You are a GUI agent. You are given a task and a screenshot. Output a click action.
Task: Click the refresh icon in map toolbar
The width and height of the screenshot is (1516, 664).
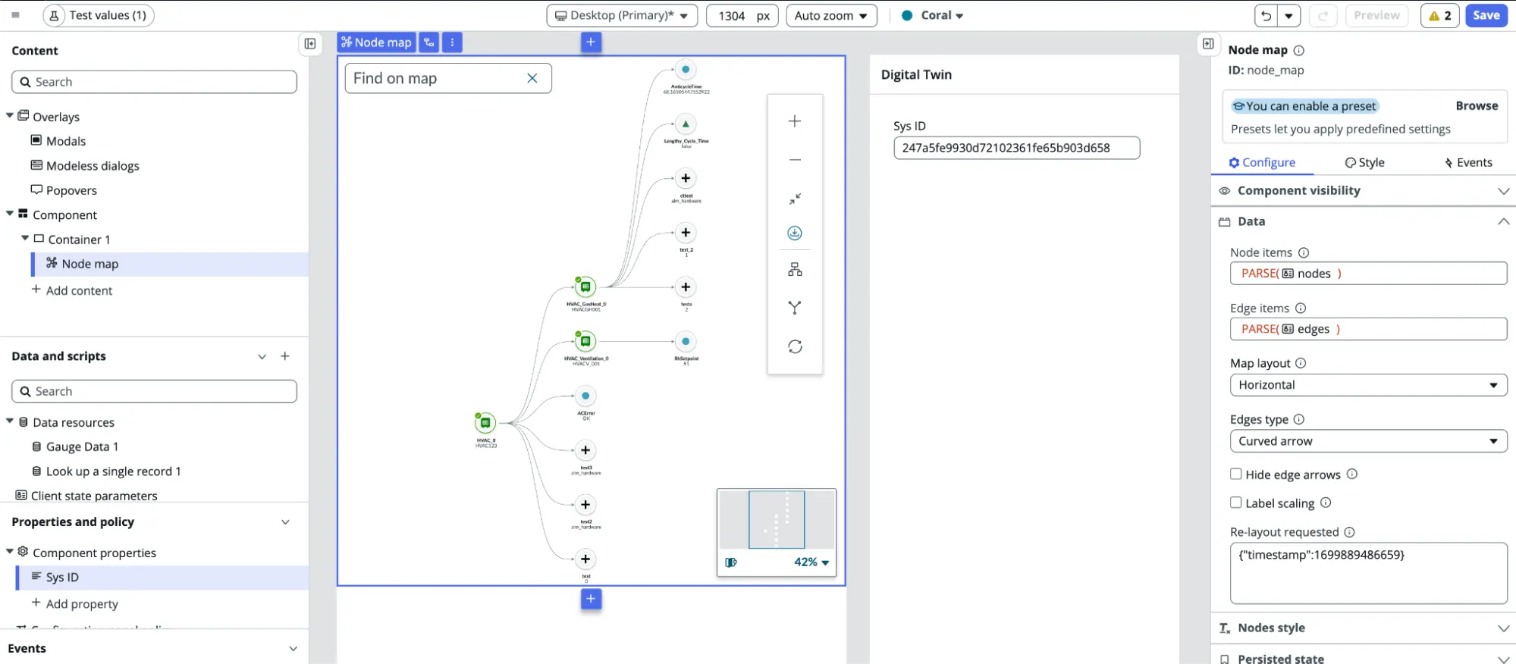794,346
